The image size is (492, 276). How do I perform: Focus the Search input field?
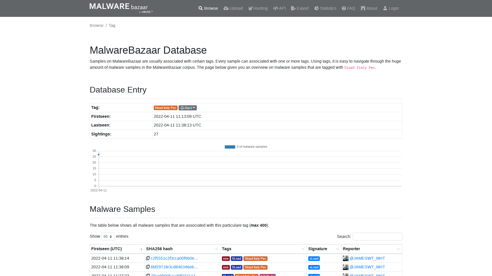point(377,236)
